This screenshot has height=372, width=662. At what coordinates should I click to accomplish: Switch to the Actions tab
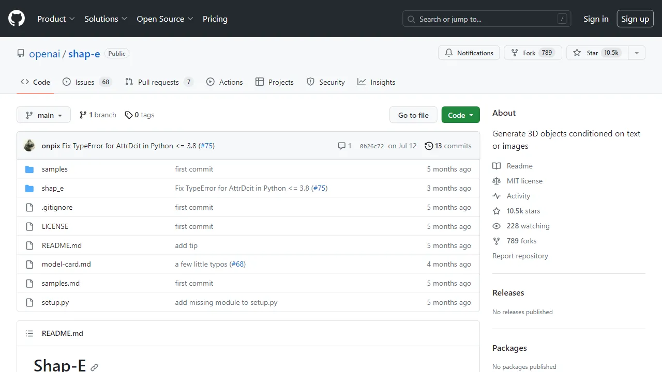[224, 82]
